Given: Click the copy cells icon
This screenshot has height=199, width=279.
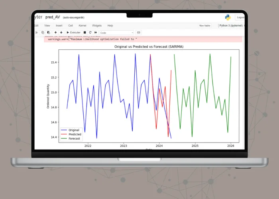Looking at the screenshot, I should (43, 33).
